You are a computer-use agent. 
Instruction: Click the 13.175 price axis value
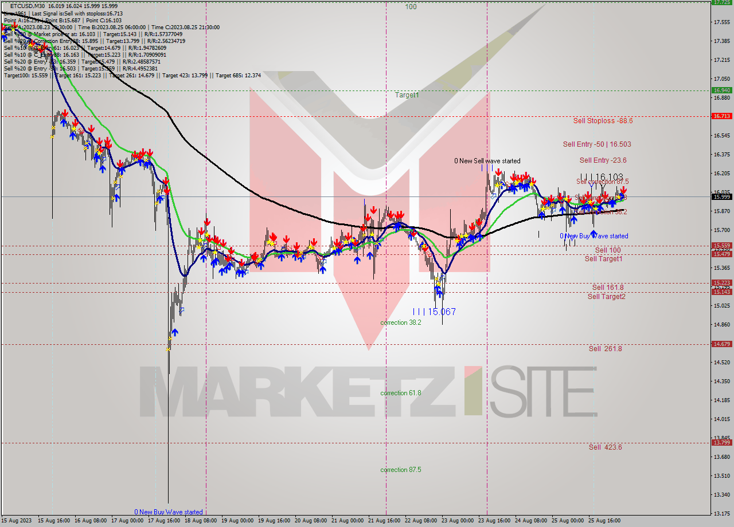[x=721, y=513]
